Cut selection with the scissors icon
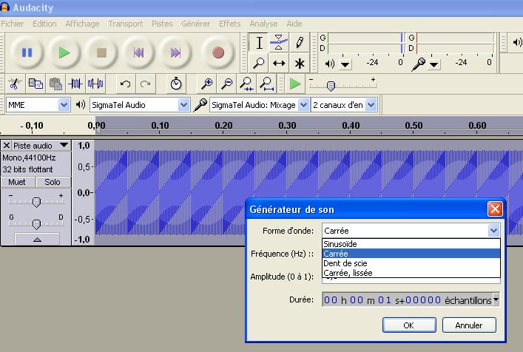 (x=15, y=84)
